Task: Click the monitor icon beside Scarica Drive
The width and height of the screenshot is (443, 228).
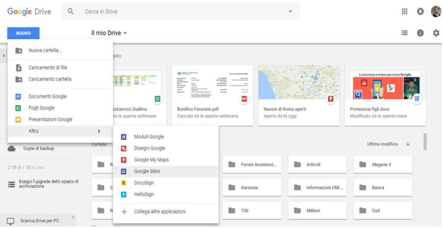Action: (10, 221)
